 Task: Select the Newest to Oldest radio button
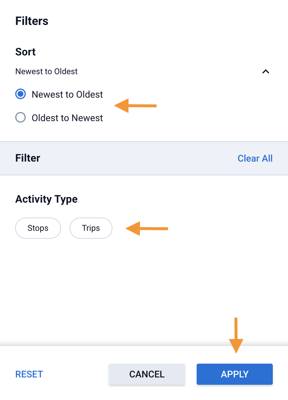click(x=20, y=94)
